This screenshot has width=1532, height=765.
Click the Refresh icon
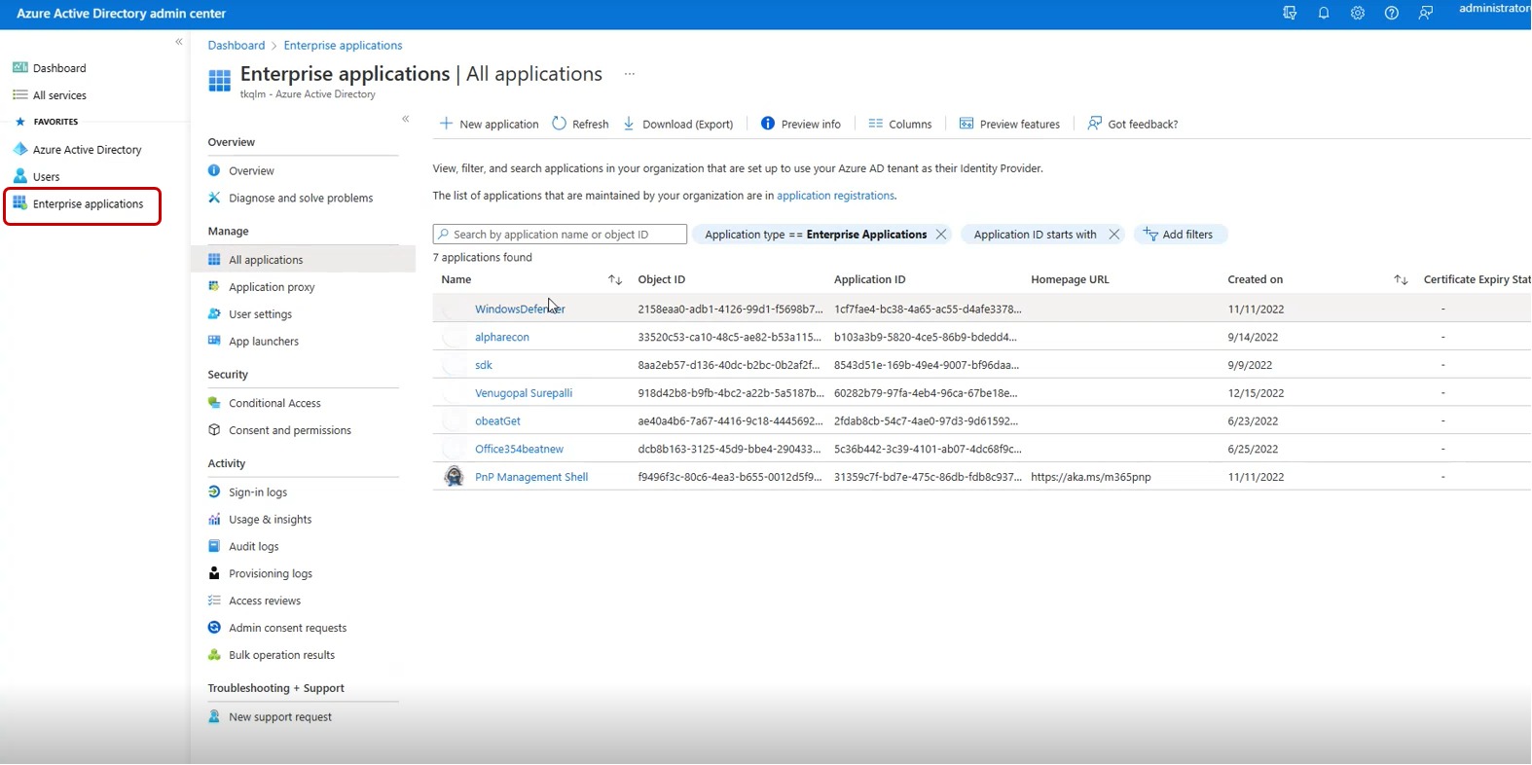[559, 124]
